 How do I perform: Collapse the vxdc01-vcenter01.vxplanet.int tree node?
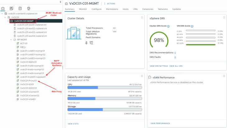pos(3,14)
